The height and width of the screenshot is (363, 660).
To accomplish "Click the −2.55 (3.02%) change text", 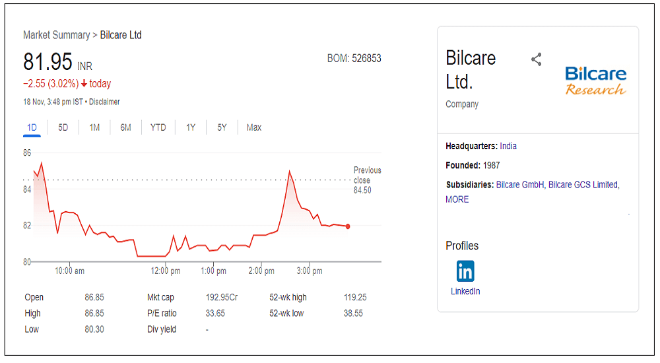I will [51, 84].
